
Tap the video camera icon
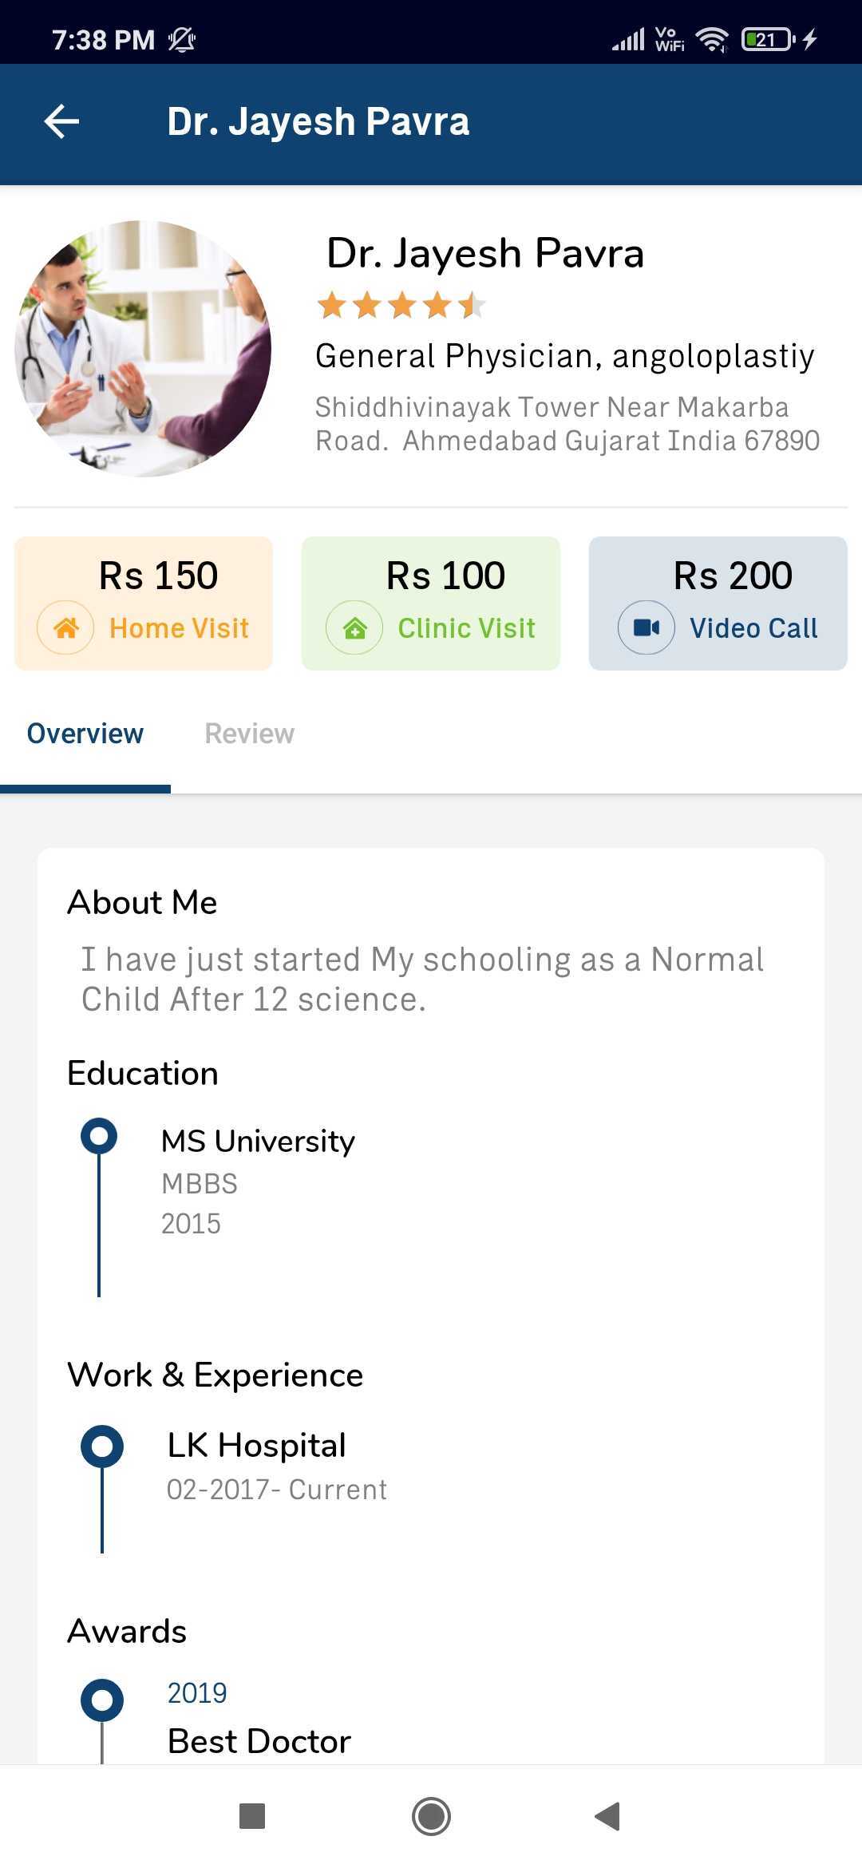(x=646, y=627)
